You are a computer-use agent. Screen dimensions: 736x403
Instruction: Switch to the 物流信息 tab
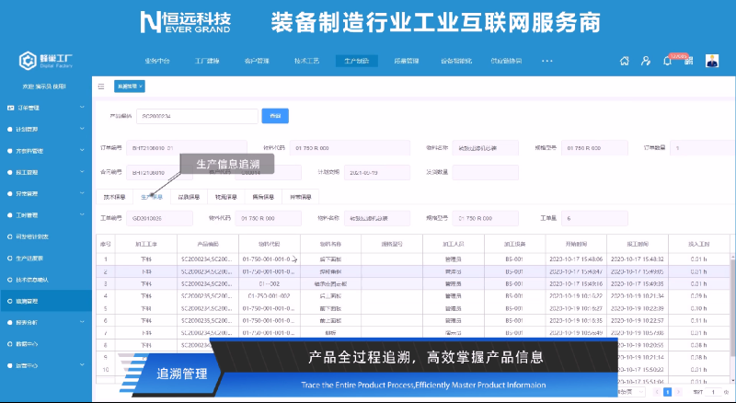(x=225, y=197)
